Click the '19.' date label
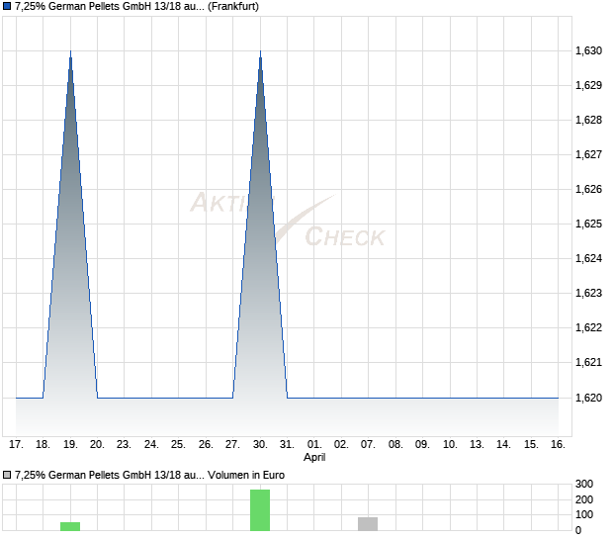This screenshot has height=540, width=613. (x=70, y=445)
